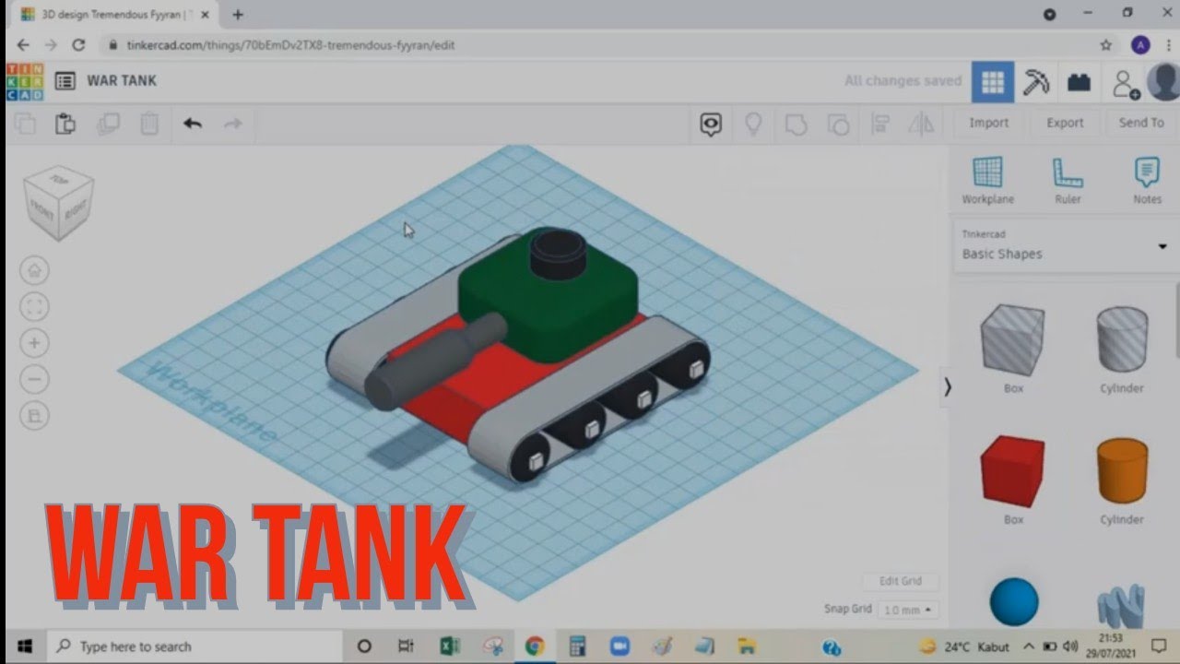Click the Mirror tool icon

point(922,125)
